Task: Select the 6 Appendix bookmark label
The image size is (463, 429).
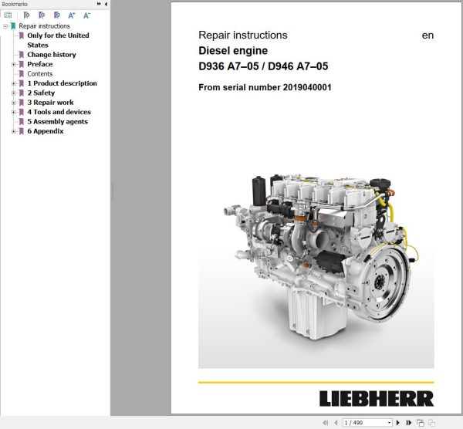Action: pyautogui.click(x=46, y=131)
